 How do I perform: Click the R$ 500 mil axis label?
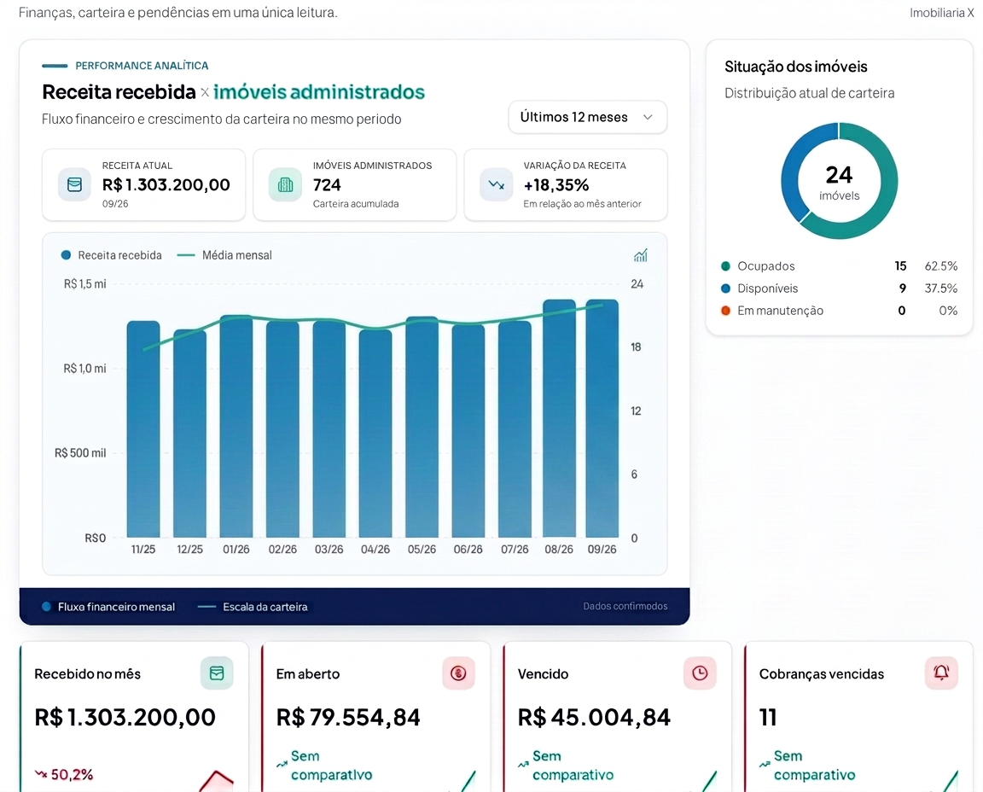point(80,452)
